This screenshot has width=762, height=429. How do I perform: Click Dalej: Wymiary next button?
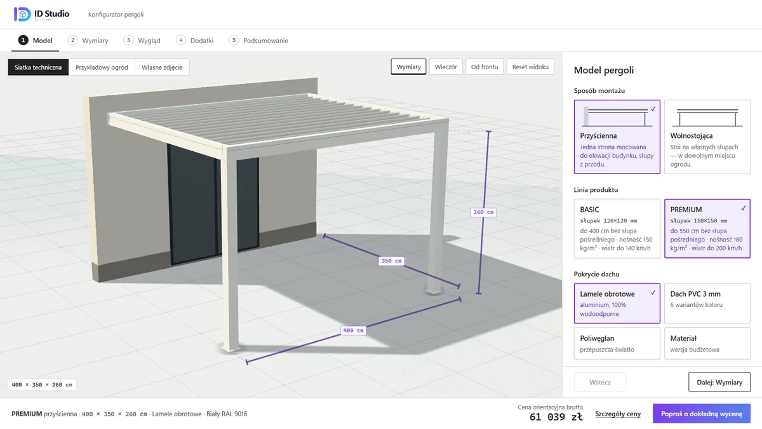coord(719,382)
